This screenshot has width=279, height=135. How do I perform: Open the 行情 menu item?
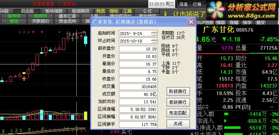197,4
